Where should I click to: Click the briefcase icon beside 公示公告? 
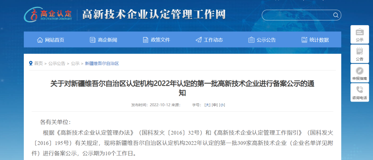tap(251, 40)
